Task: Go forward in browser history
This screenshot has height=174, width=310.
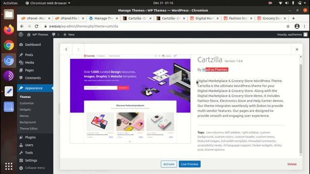Action: tap(29, 26)
